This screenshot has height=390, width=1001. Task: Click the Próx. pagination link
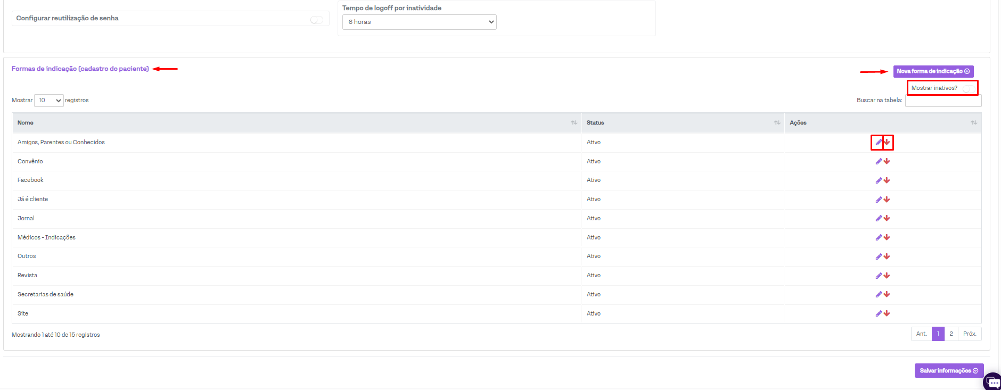[x=970, y=334]
